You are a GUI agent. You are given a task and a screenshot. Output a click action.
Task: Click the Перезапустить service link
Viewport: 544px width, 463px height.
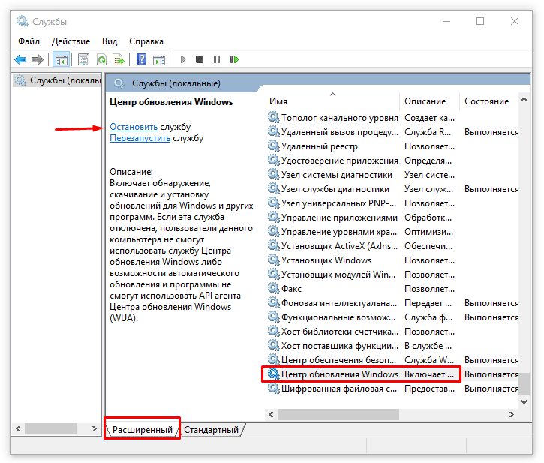pyautogui.click(x=140, y=138)
